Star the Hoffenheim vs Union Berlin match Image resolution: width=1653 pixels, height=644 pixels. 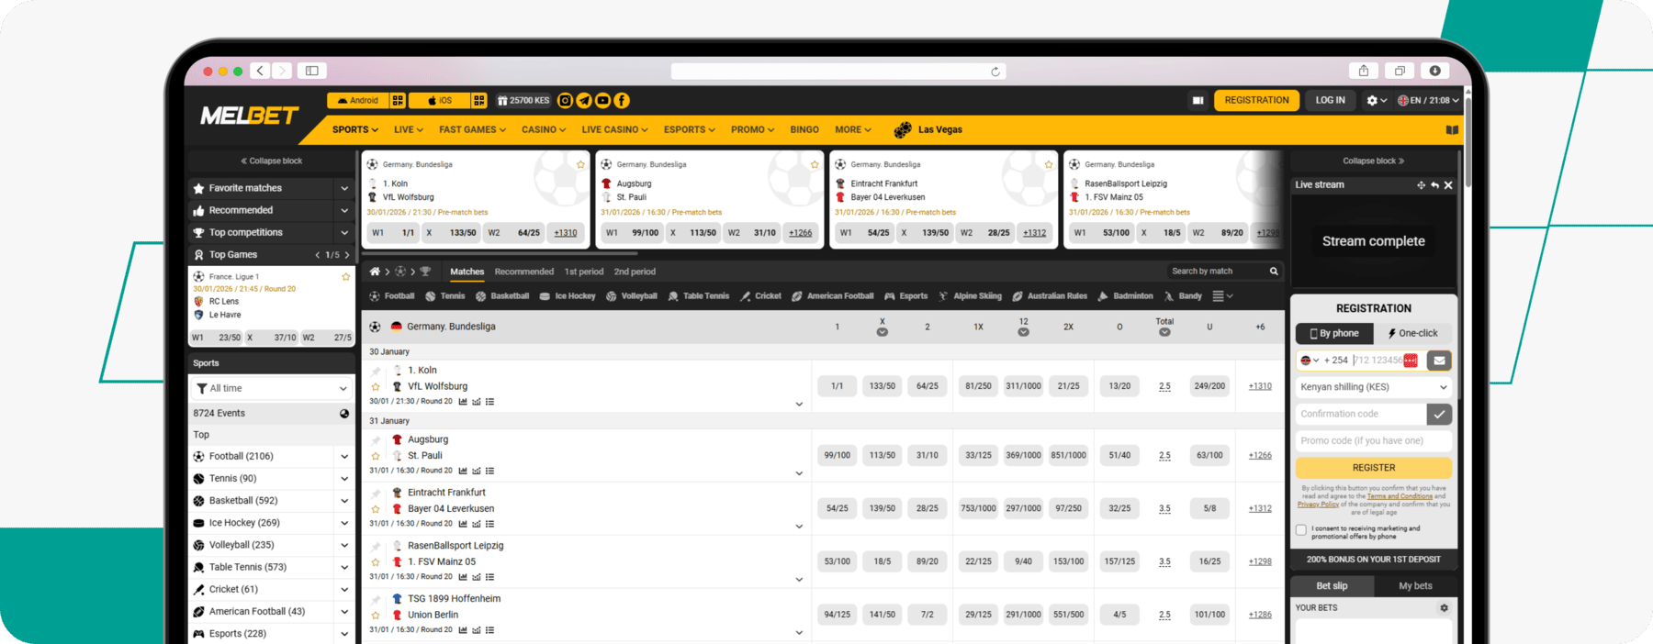376,616
